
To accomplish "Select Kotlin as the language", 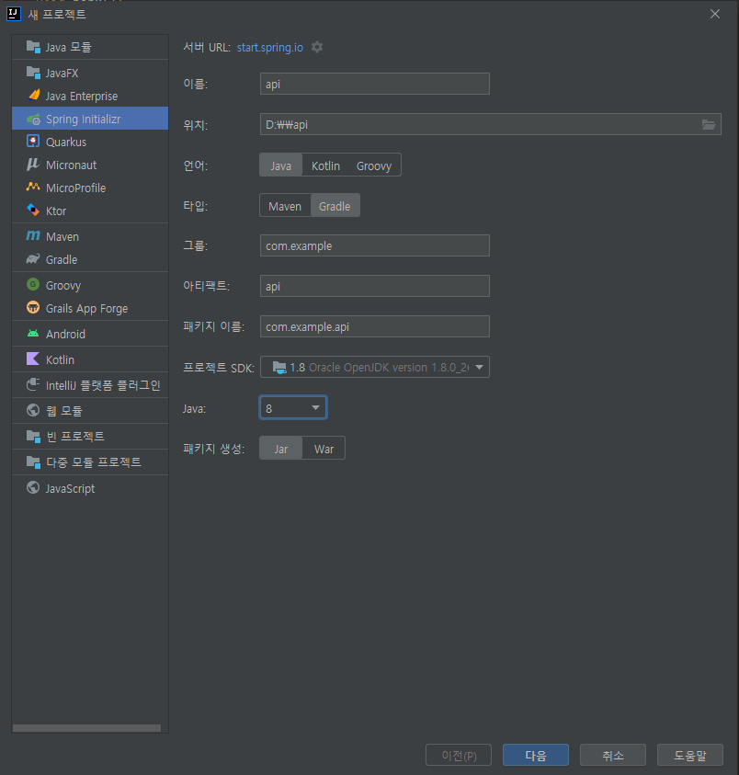I will [325, 165].
